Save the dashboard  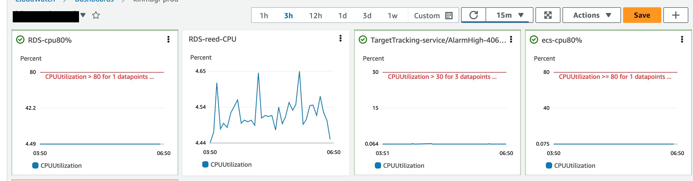point(642,15)
